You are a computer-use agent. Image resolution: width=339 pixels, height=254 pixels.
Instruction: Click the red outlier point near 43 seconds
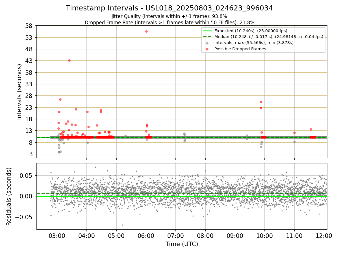[69, 60]
